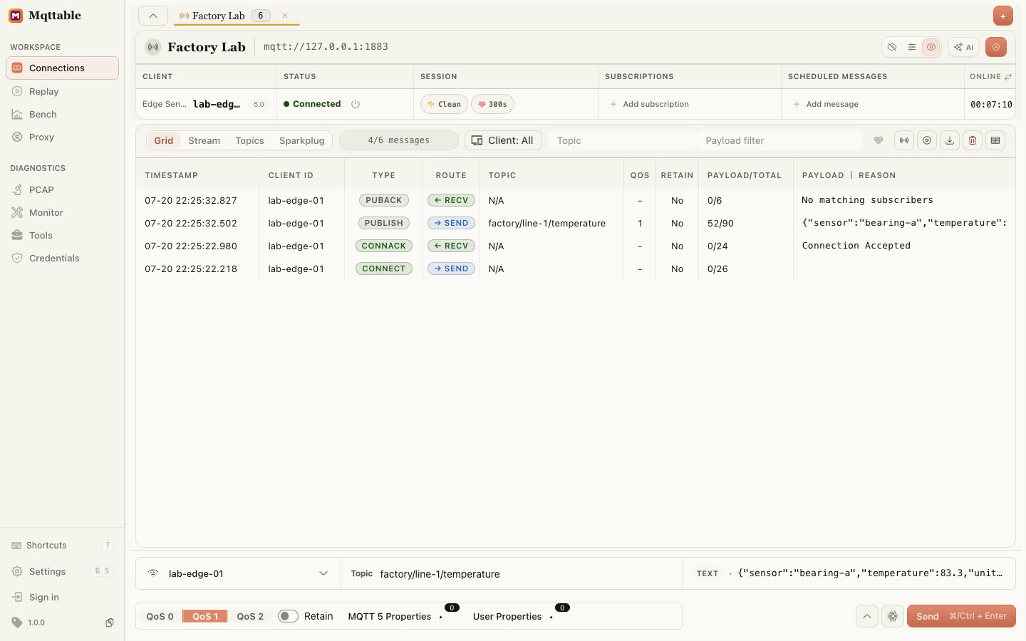Select Connections in the sidebar
Viewport: 1026px width, 641px height.
62,68
